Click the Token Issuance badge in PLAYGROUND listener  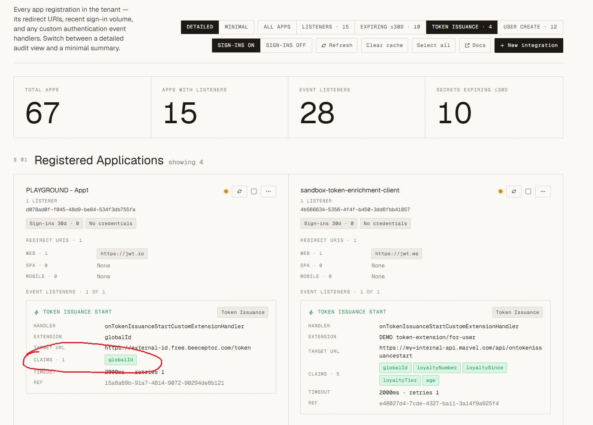click(243, 312)
